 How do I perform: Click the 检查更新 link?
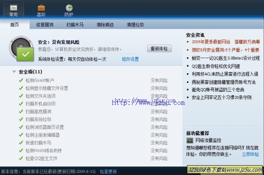(x=108, y=172)
